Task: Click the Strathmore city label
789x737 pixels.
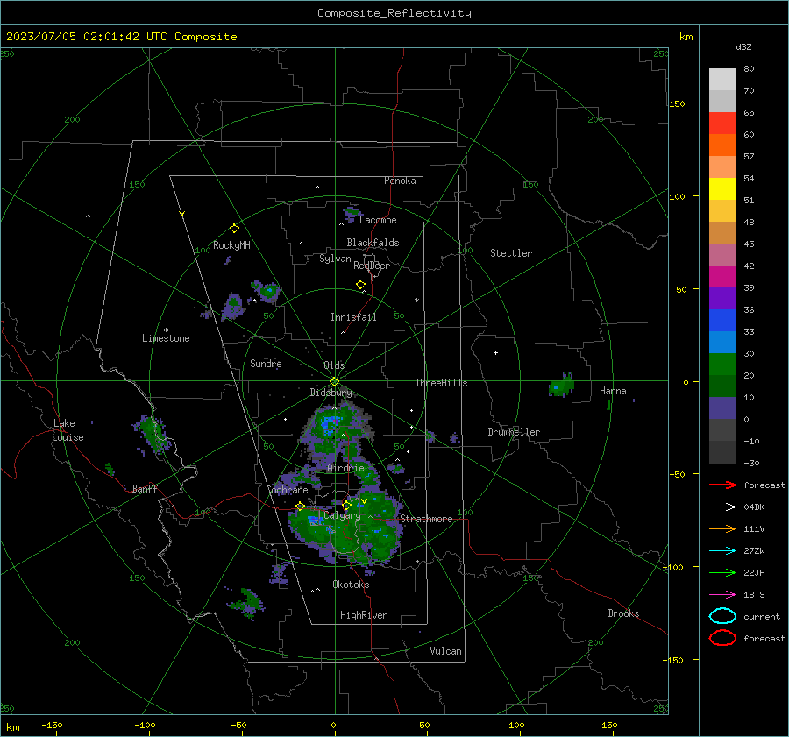Action: [426, 519]
